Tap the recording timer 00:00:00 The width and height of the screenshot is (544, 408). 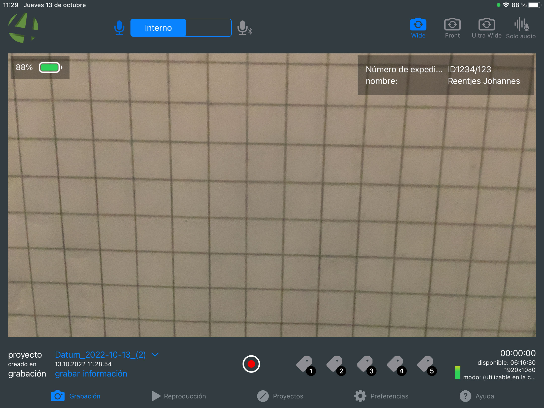pos(518,353)
